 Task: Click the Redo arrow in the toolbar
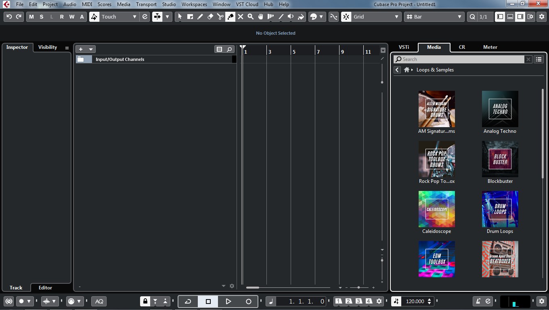(19, 17)
